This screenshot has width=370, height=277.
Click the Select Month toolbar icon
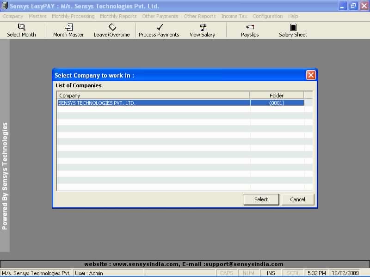click(21, 30)
